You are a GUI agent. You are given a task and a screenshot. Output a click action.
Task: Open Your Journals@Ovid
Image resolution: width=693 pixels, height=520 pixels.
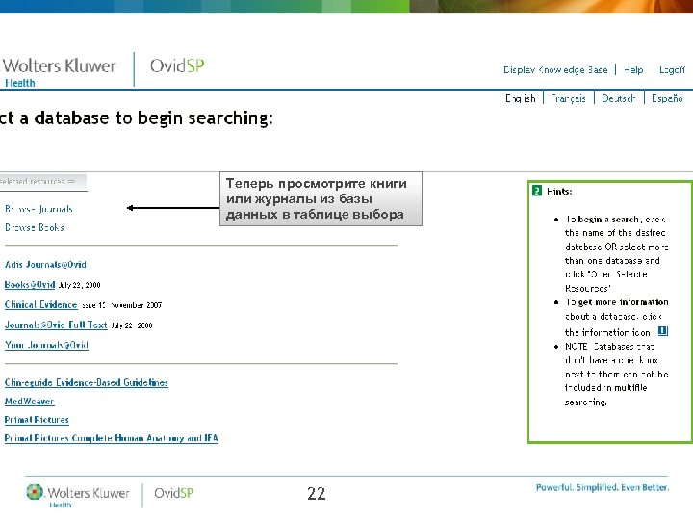coord(46,345)
